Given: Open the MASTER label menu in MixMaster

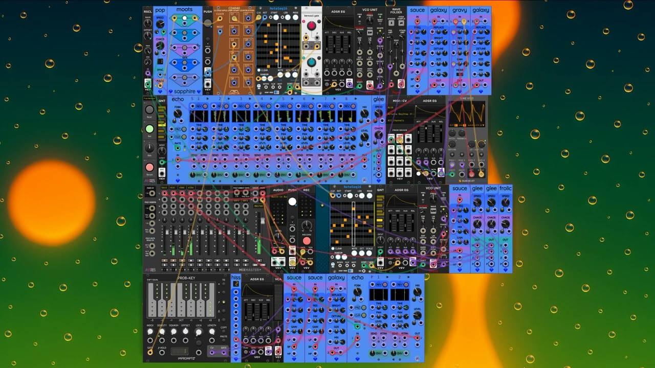Looking at the screenshot, I should (258, 206).
